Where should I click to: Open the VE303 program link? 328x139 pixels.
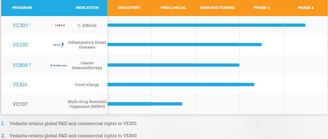point(20,25)
